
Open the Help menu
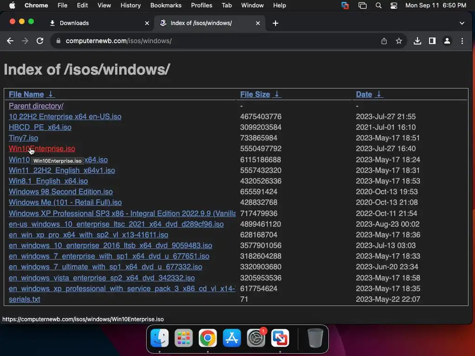click(x=279, y=5)
